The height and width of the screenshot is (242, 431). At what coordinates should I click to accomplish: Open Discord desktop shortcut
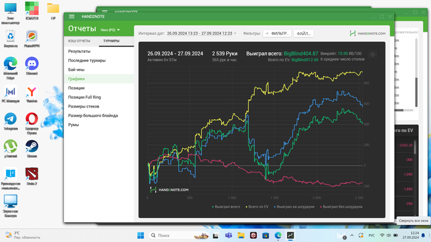(x=31, y=66)
